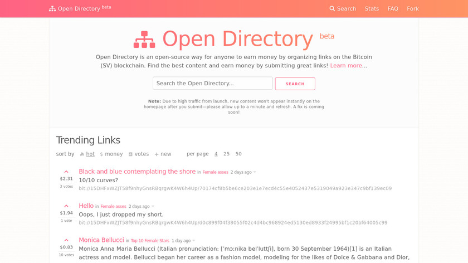Go to Open Directory beta home in navbar
The image size is (468, 263).
tap(80, 8)
